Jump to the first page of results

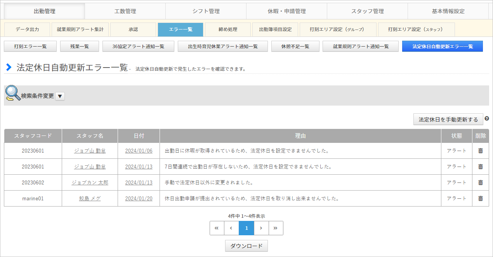pos(217,228)
